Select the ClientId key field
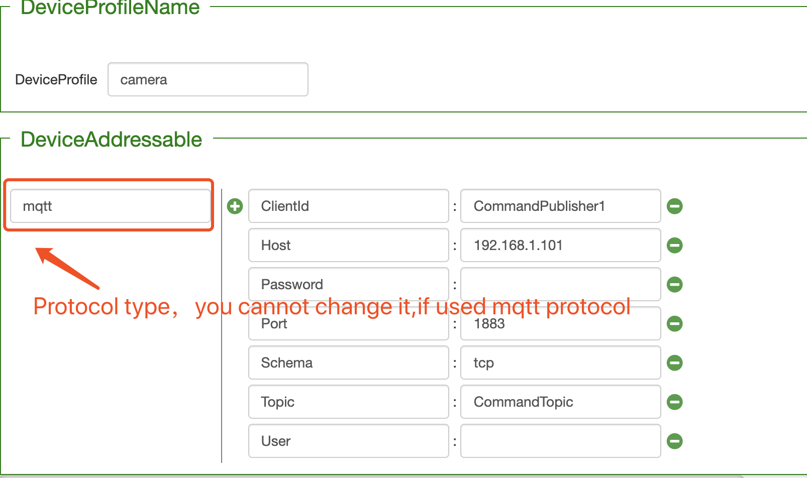This screenshot has height=478, width=807. (x=348, y=206)
